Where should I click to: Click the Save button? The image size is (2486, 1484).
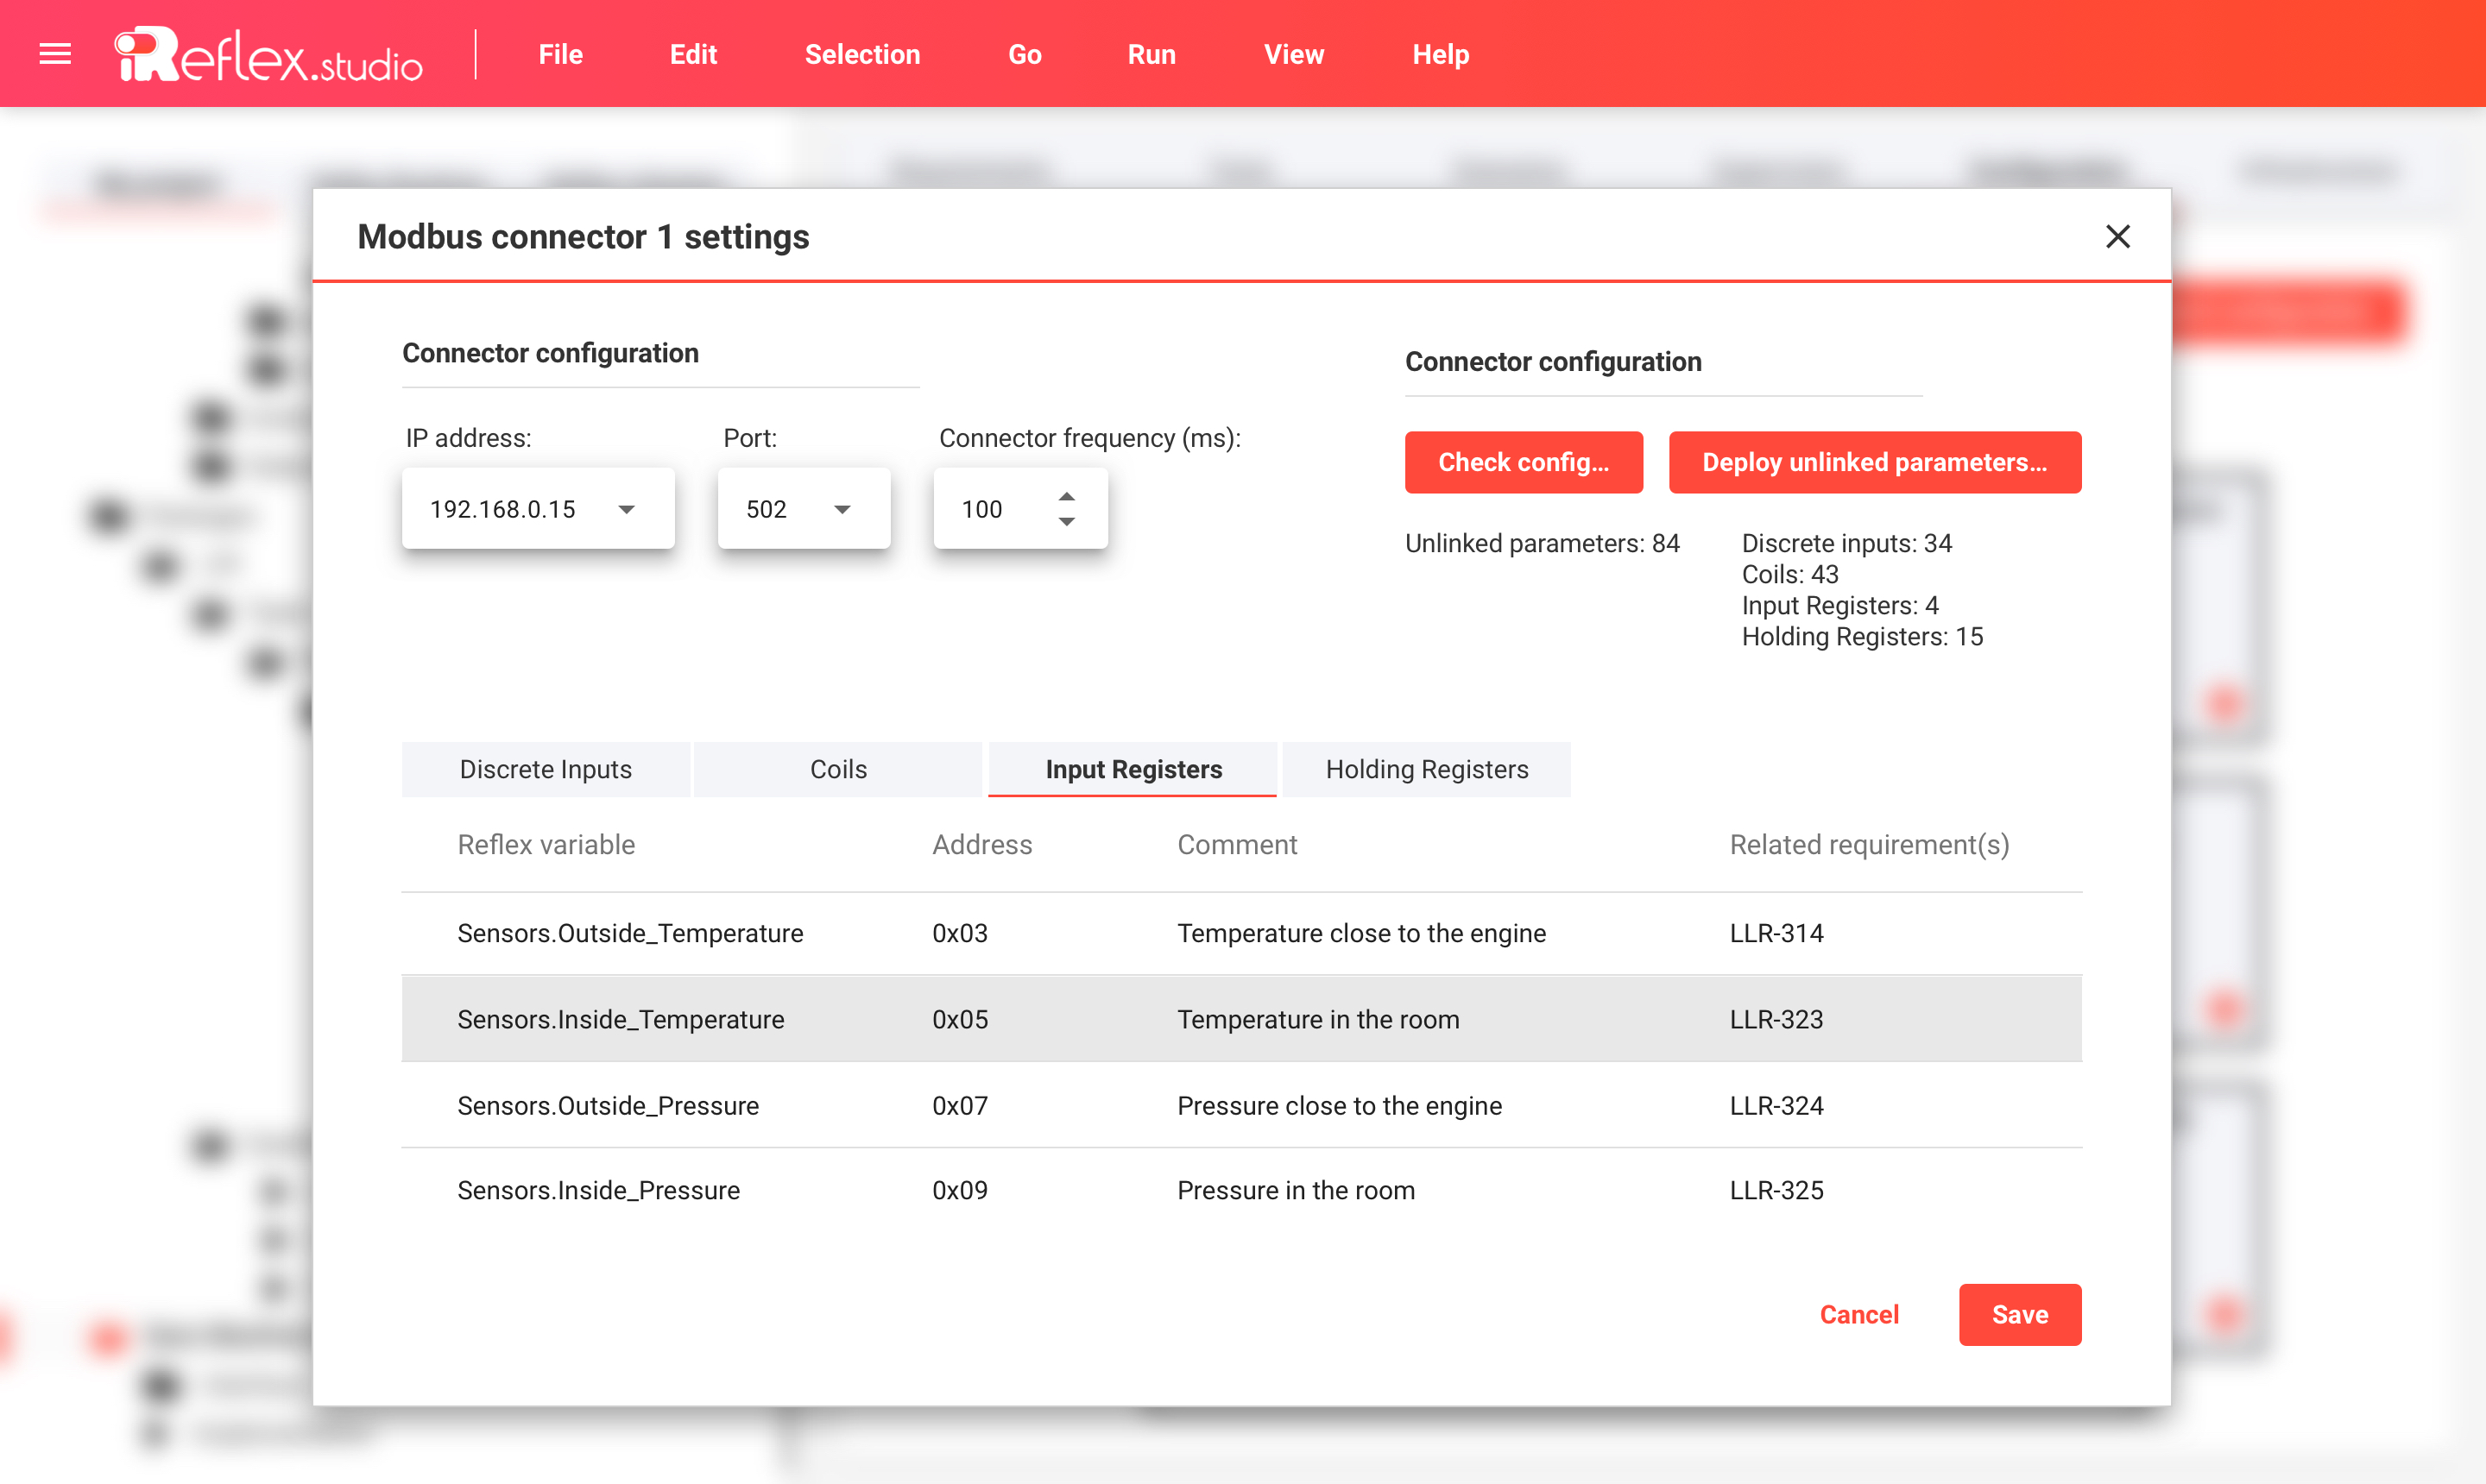pyautogui.click(x=2019, y=1314)
